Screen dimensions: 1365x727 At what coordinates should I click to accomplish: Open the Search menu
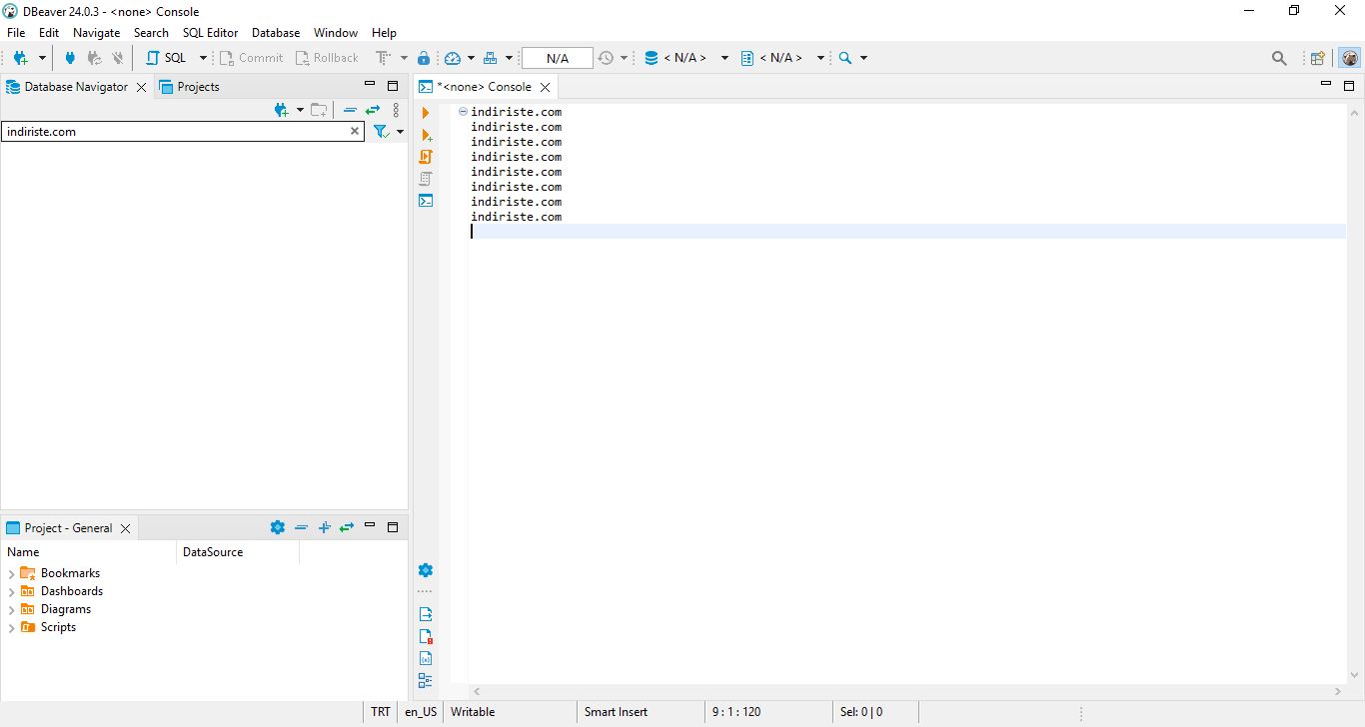pyautogui.click(x=151, y=33)
